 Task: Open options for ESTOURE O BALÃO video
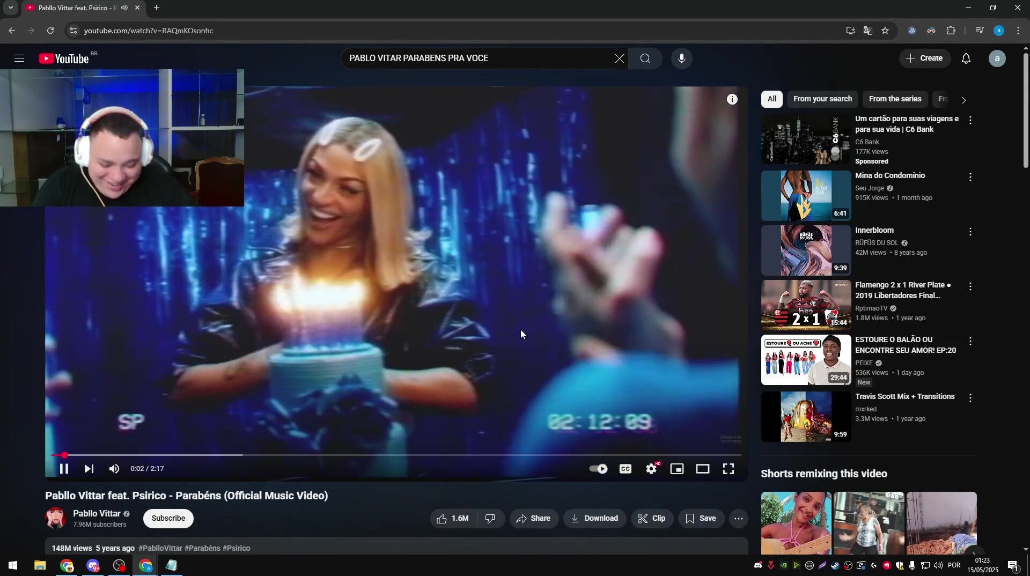[970, 342]
